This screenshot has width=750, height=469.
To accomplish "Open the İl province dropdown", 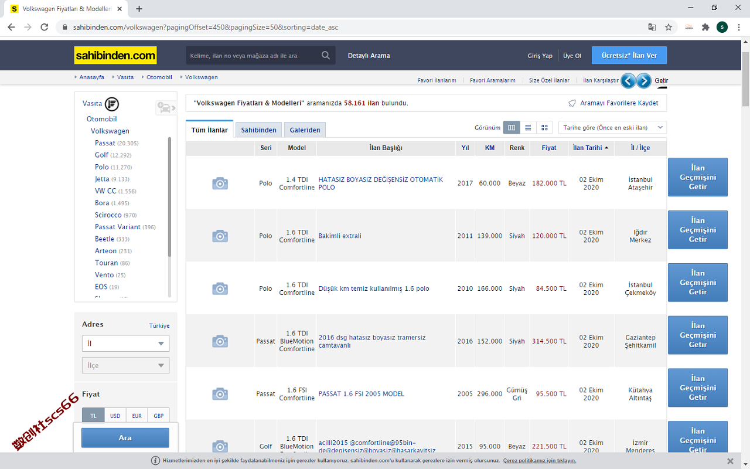I will coord(125,344).
